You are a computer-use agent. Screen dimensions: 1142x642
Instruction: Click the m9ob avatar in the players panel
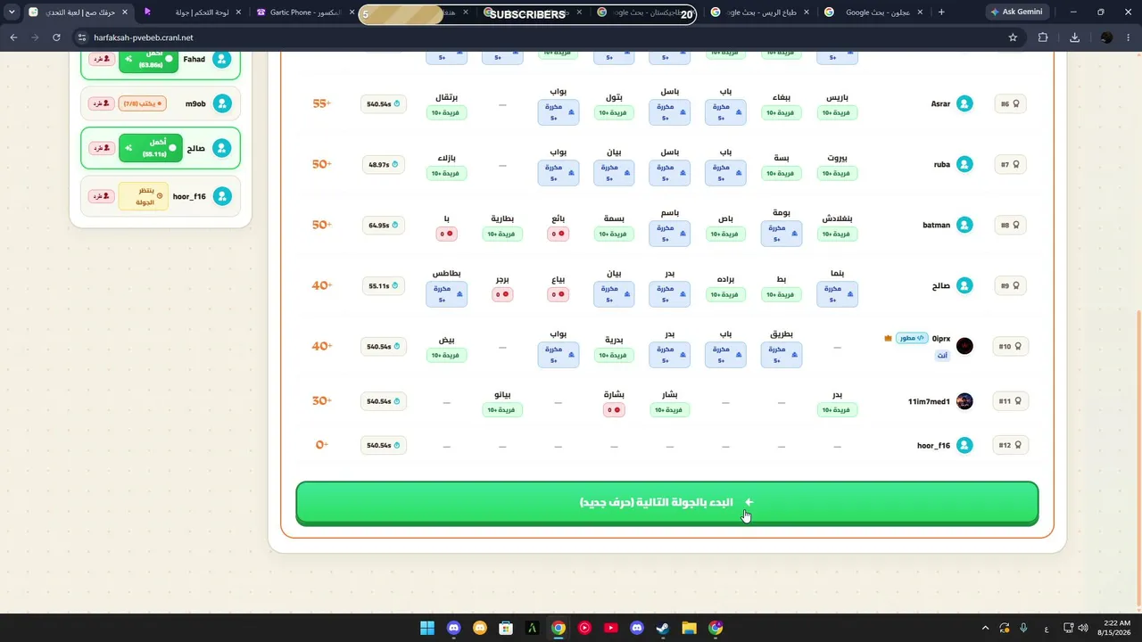click(222, 103)
